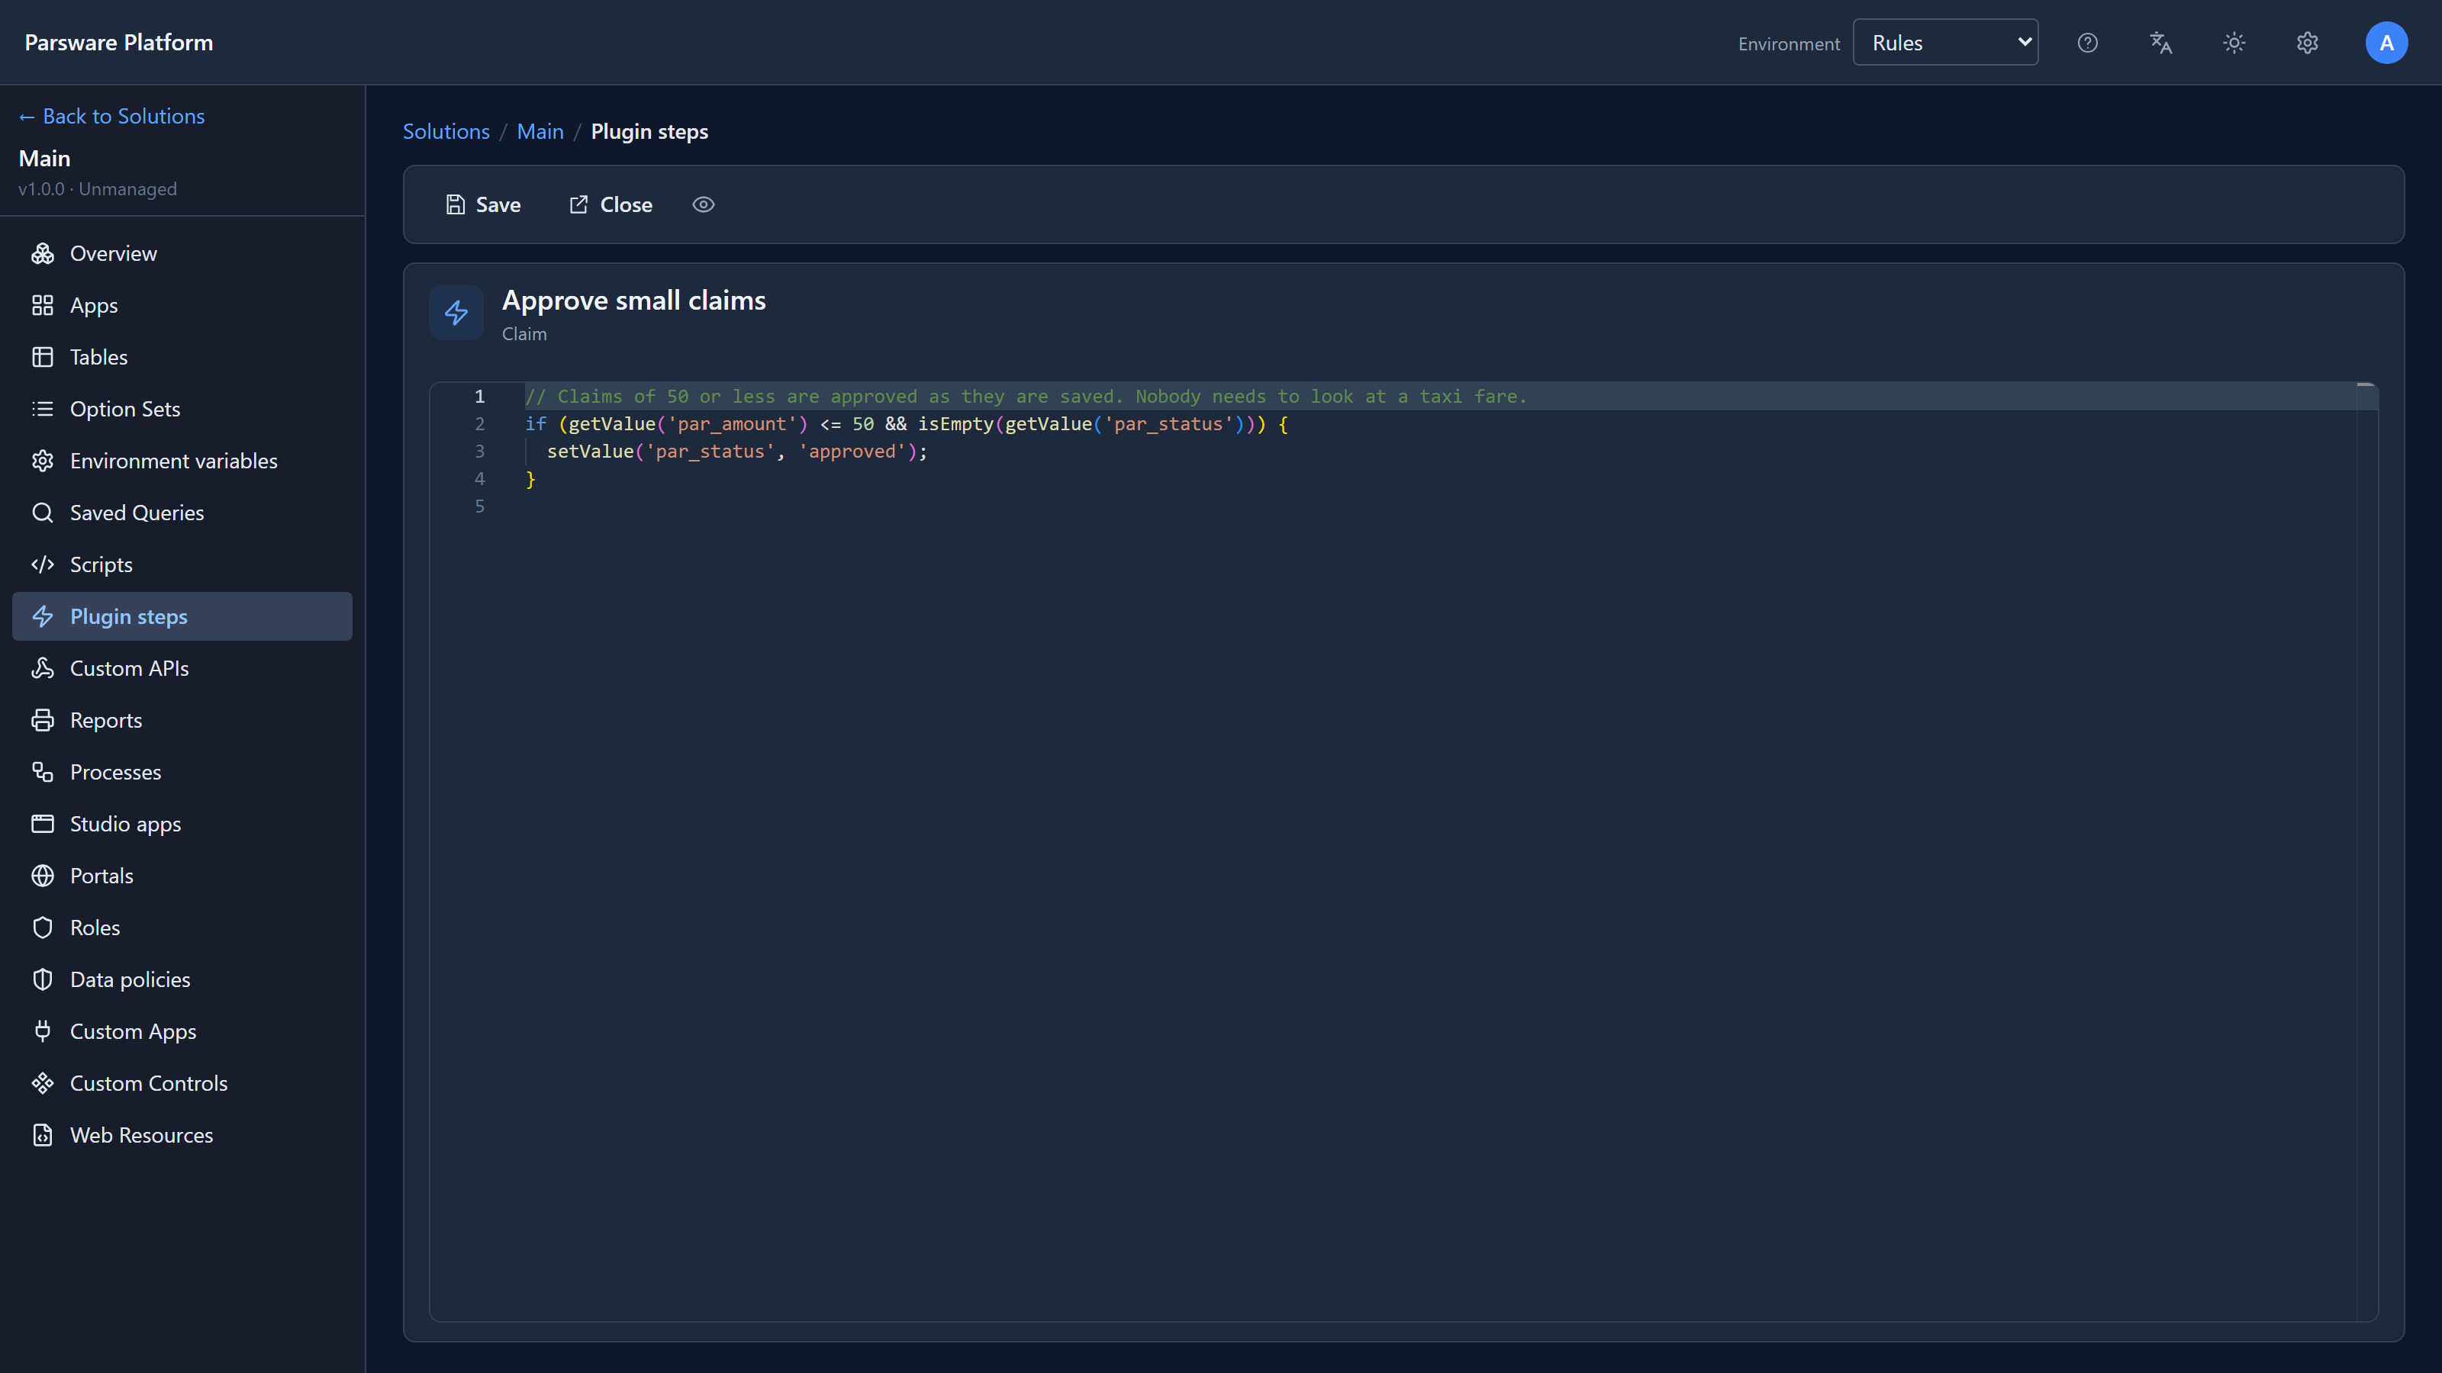This screenshot has width=2442, height=1373.
Task: Click the Option Sets list icon
Action: point(43,408)
